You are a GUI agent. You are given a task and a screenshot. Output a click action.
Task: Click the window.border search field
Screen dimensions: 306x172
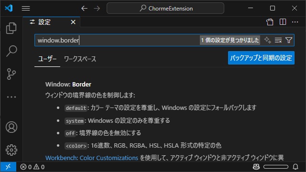coord(117,40)
